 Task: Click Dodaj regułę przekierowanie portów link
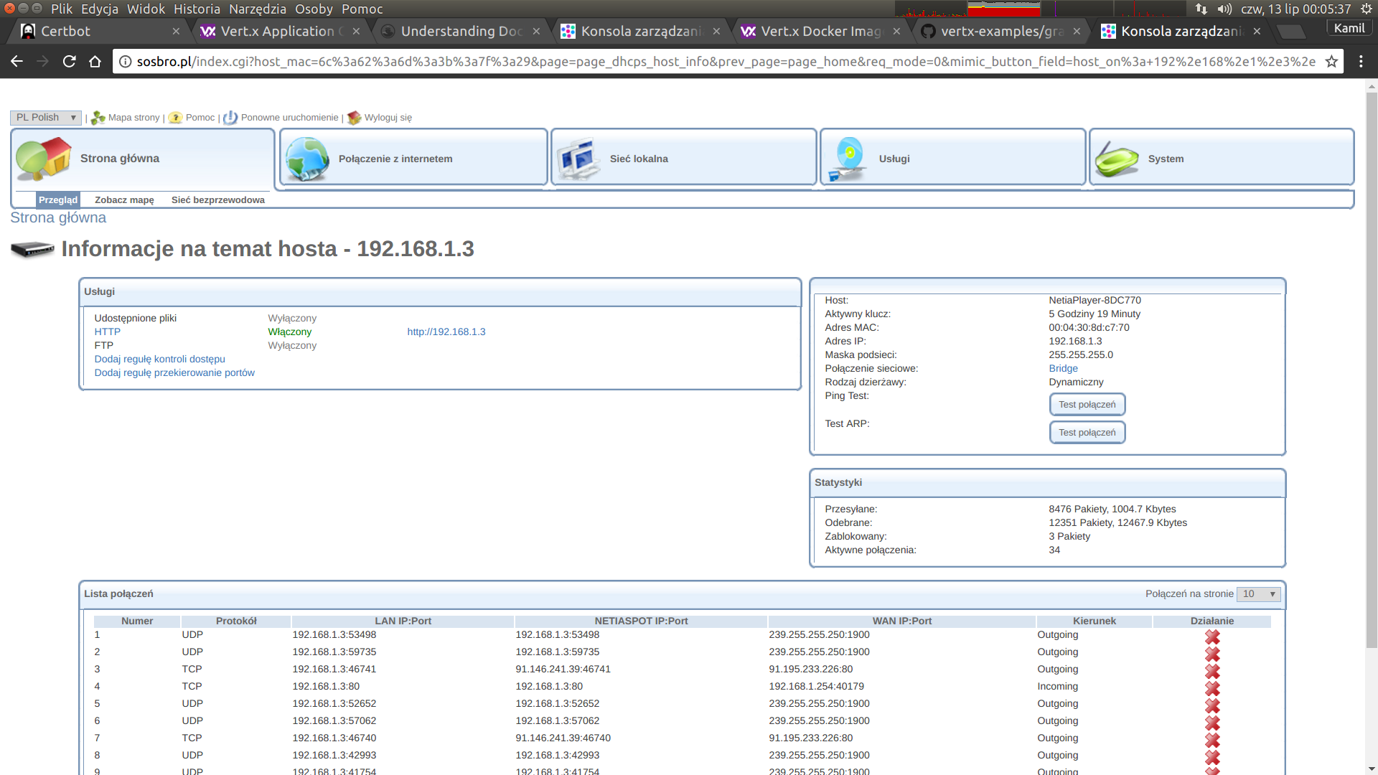click(174, 373)
